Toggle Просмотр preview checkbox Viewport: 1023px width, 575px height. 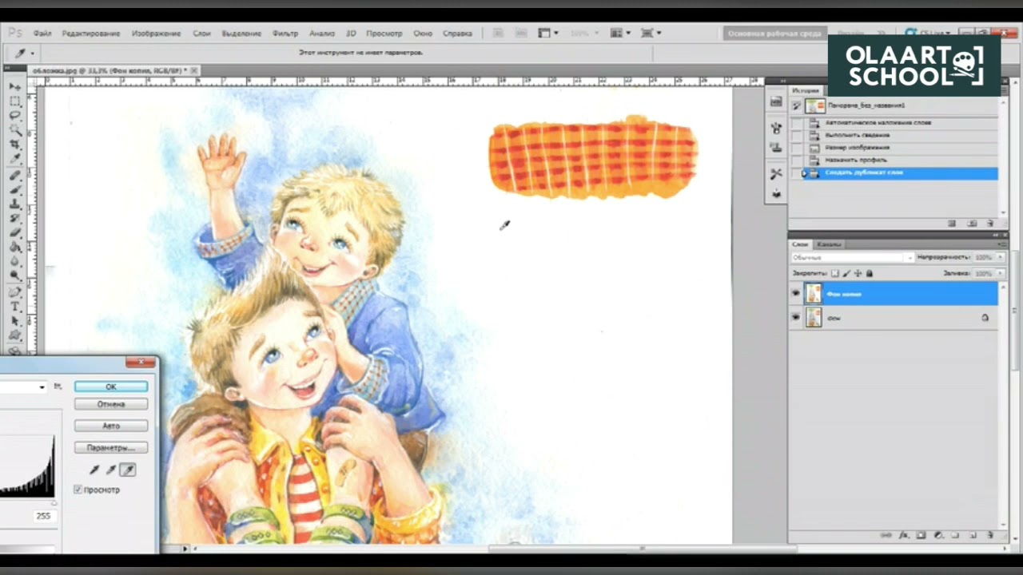click(x=78, y=490)
